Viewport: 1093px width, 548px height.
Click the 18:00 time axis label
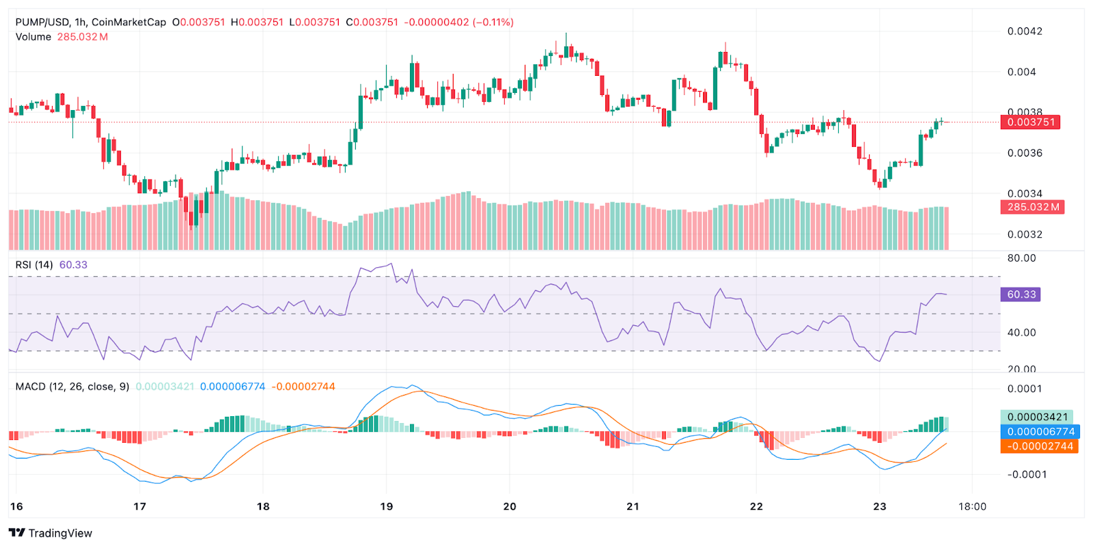coord(972,506)
